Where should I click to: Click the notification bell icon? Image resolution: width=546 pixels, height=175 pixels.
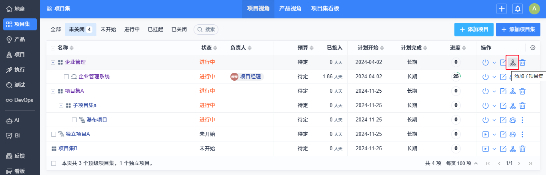pyautogui.click(x=518, y=8)
